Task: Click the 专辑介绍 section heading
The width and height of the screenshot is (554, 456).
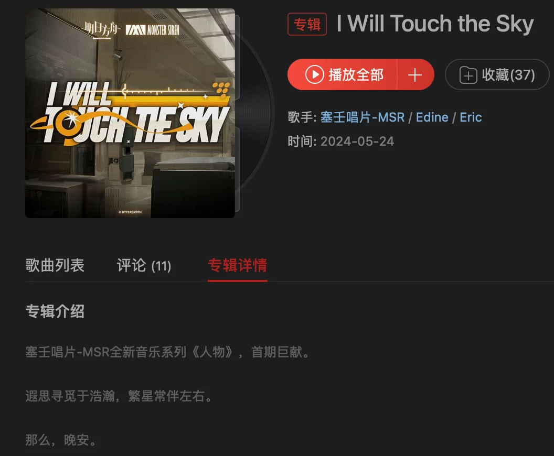Action: (x=55, y=311)
